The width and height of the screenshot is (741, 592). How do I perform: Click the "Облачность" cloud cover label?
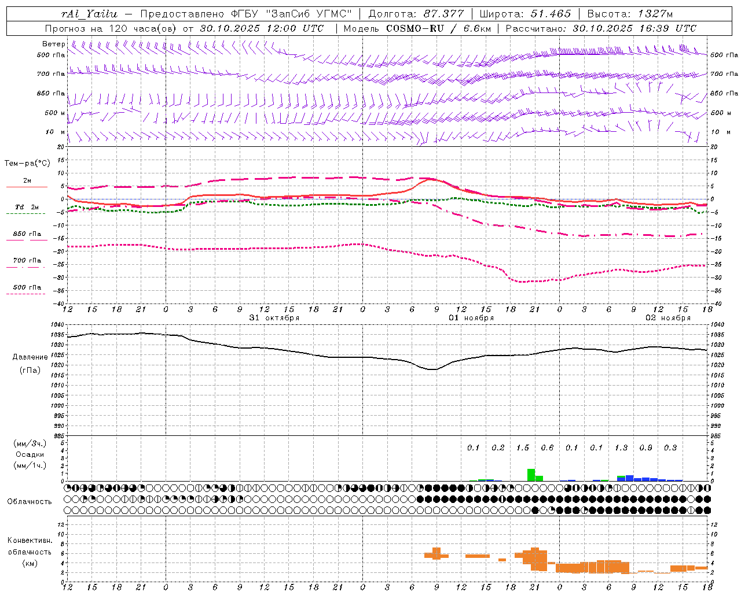click(30, 502)
